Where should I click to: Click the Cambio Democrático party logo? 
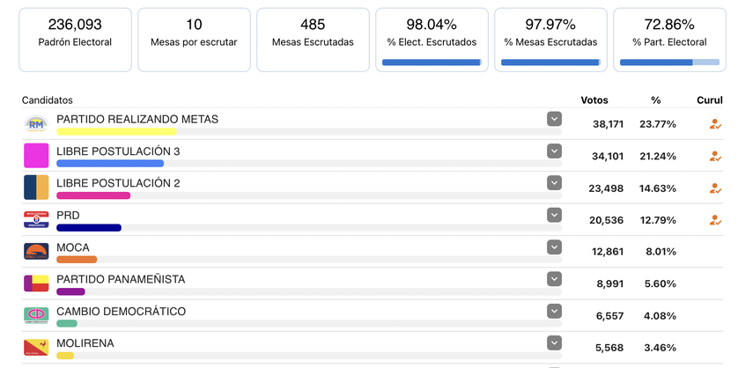pyautogui.click(x=36, y=315)
